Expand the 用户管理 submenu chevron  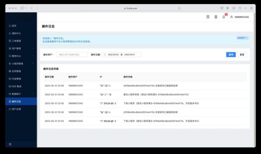(33, 48)
